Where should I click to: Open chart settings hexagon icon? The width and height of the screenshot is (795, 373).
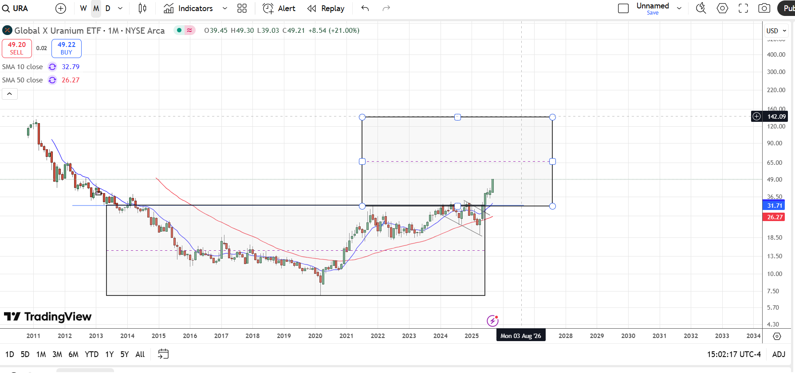[722, 8]
